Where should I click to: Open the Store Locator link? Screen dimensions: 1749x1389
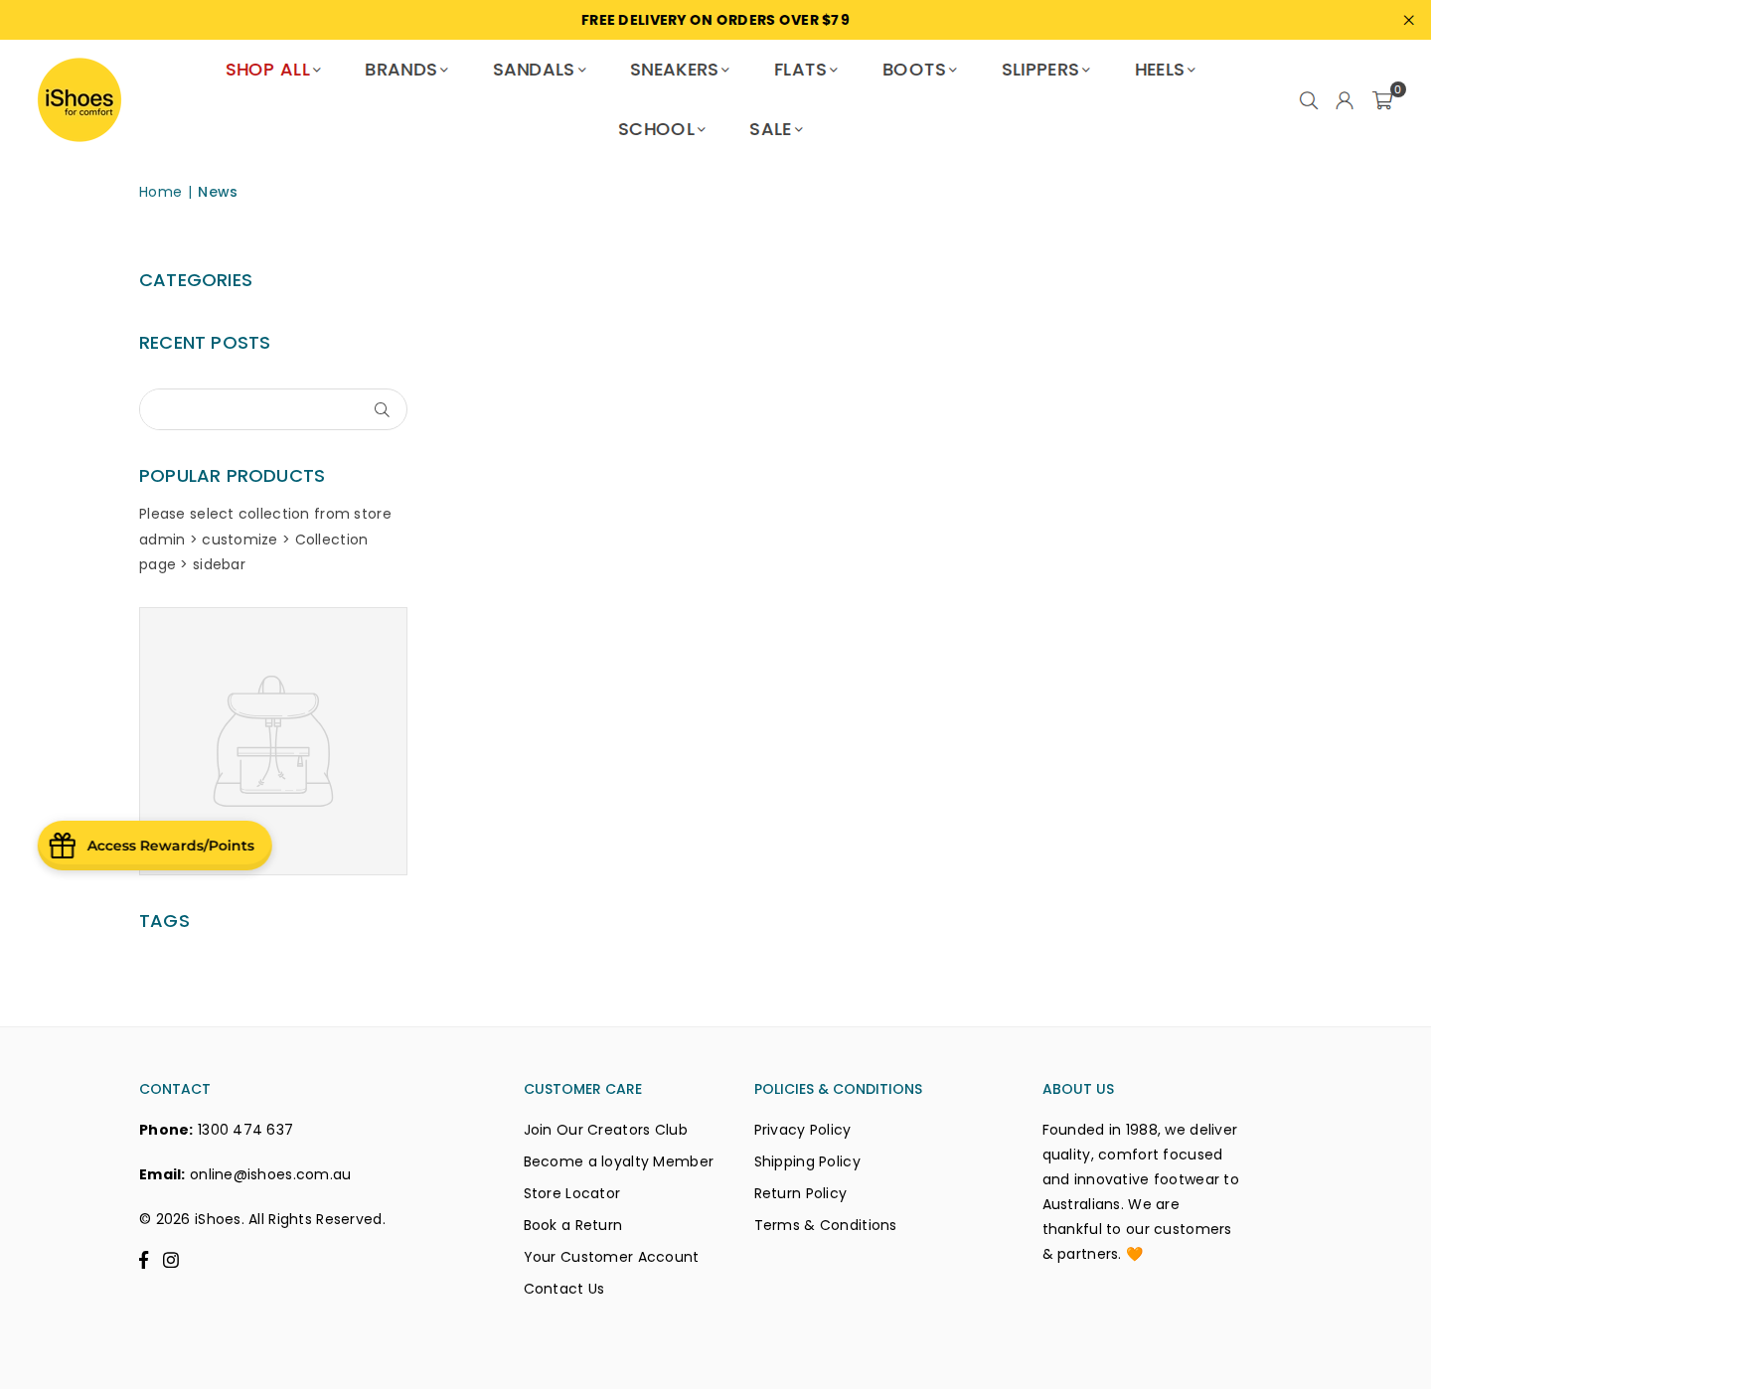tap(571, 1193)
